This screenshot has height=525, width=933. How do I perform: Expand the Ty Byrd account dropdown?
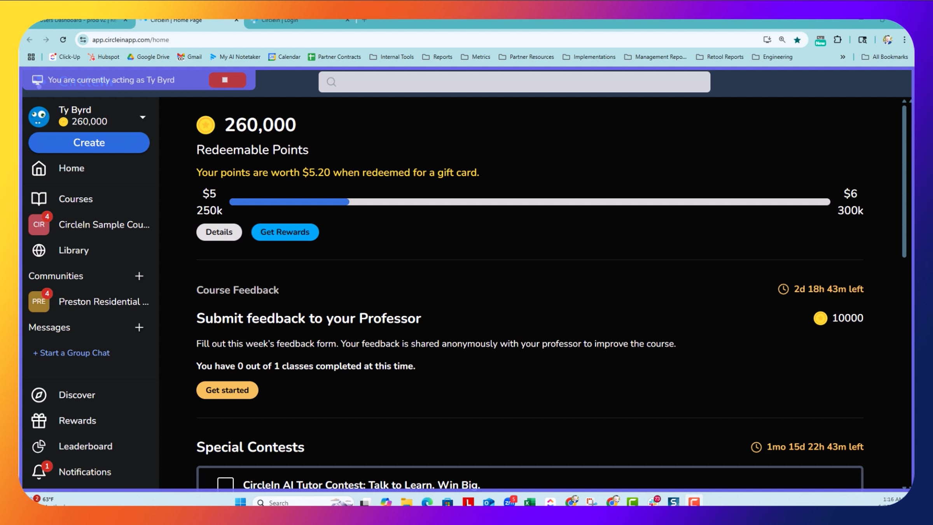143,117
